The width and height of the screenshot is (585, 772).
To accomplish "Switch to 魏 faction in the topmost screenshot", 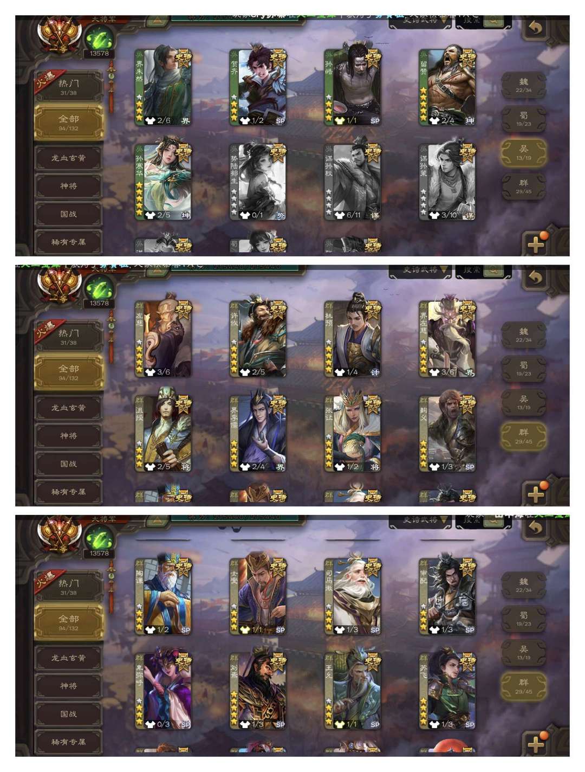I will coord(523,85).
